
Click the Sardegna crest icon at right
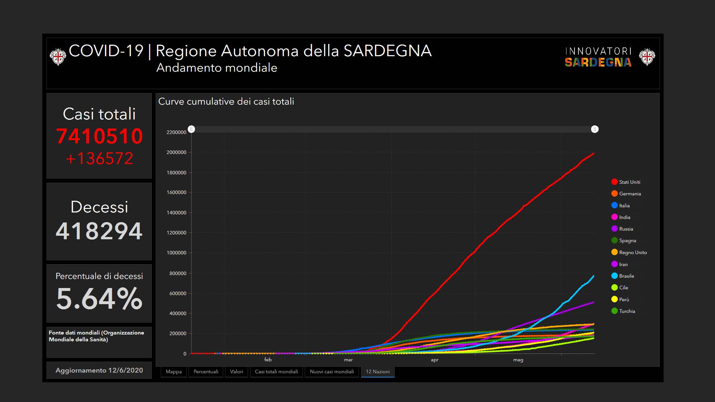point(647,57)
